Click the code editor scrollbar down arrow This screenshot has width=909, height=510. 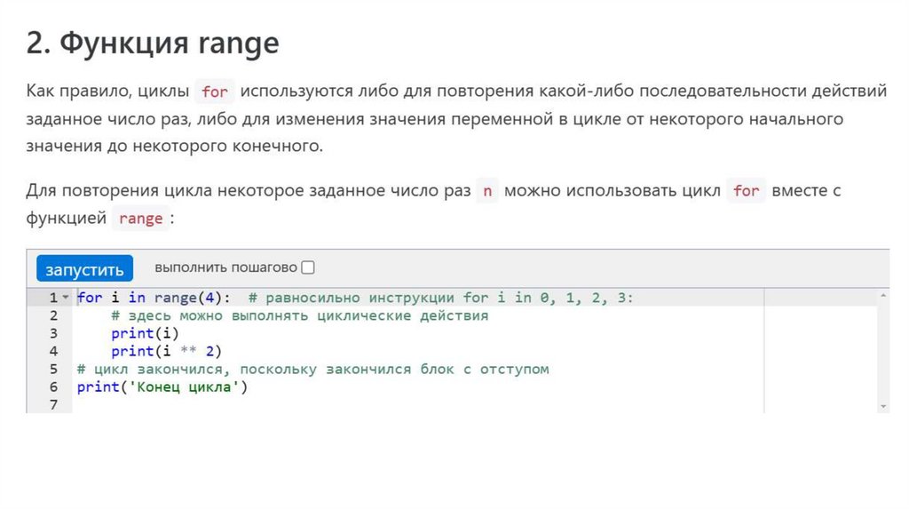click(882, 405)
